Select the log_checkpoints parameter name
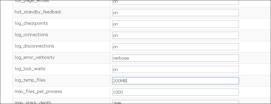 pos(31,23)
